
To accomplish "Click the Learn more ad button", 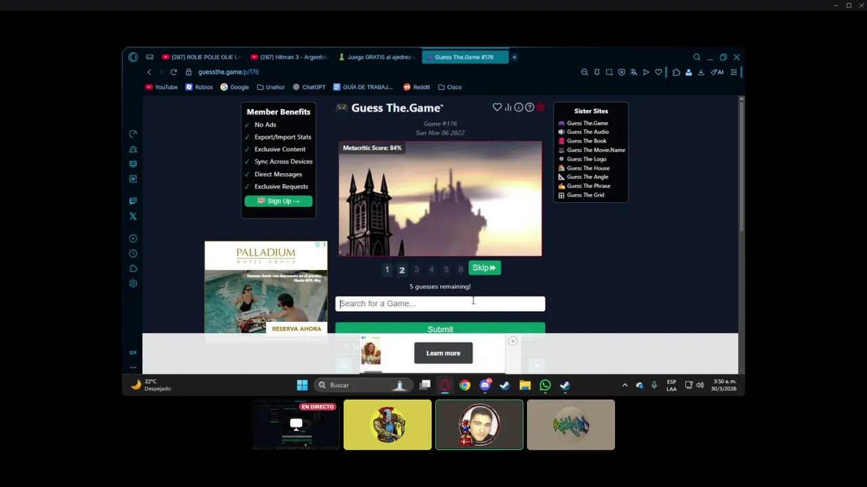I will pyautogui.click(x=443, y=353).
